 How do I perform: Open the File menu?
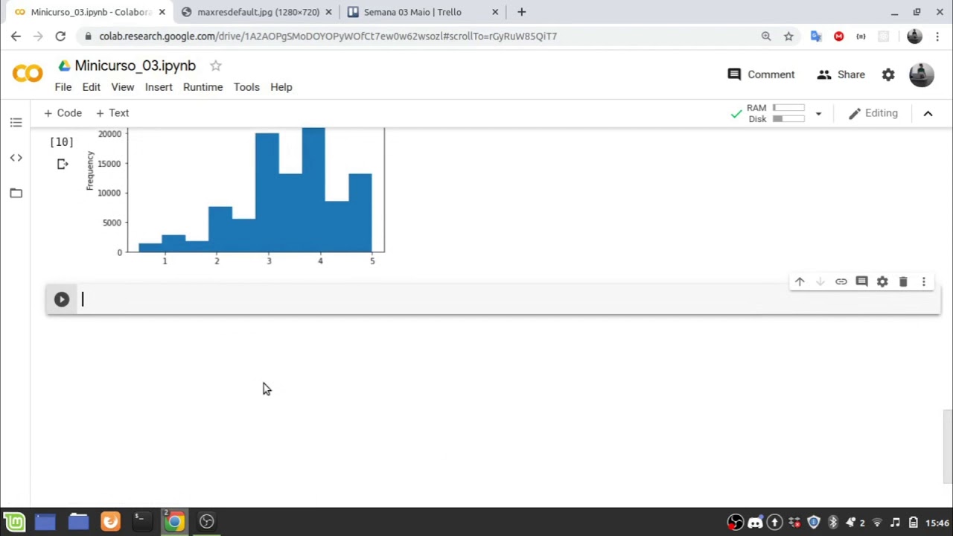pyautogui.click(x=63, y=87)
